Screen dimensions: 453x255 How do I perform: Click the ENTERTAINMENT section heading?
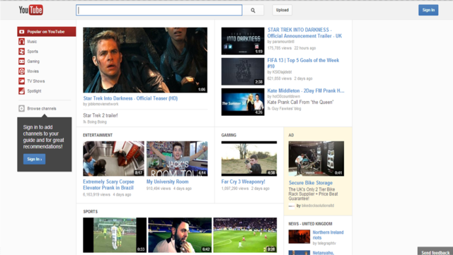point(98,135)
